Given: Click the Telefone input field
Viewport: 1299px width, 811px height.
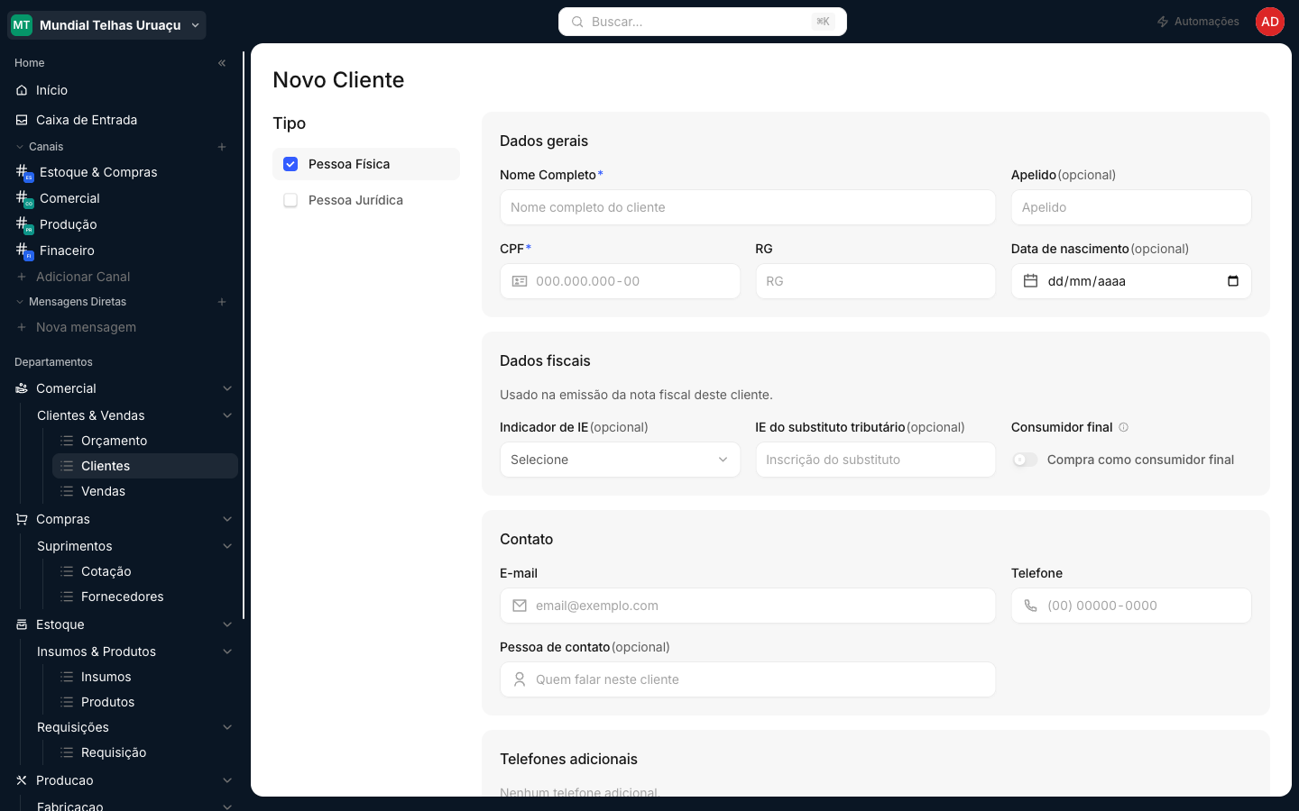Looking at the screenshot, I should pos(1131,606).
